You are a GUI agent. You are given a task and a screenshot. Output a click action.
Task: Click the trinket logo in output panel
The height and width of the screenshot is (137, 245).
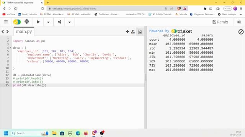[x=181, y=31]
